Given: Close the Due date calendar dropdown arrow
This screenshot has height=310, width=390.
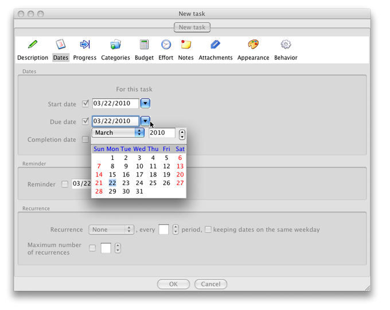Looking at the screenshot, I should click(145, 121).
